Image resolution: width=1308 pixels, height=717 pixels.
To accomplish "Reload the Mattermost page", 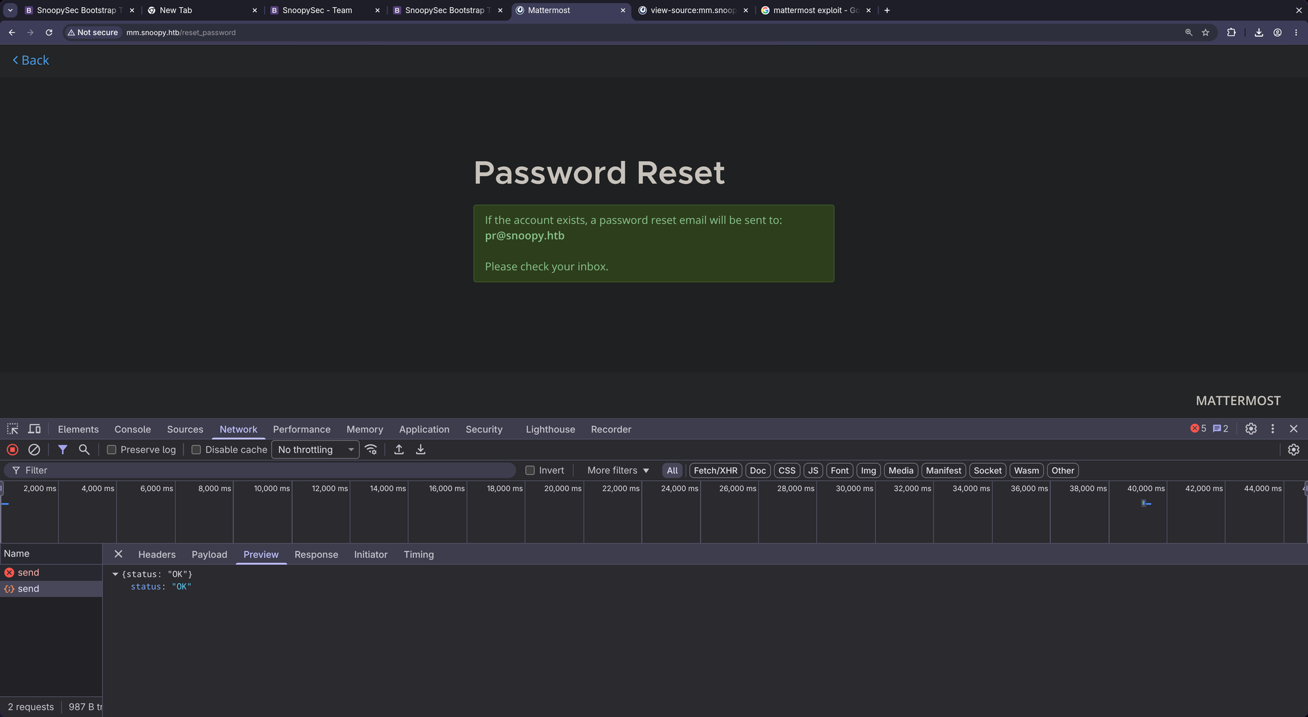I will click(x=49, y=32).
